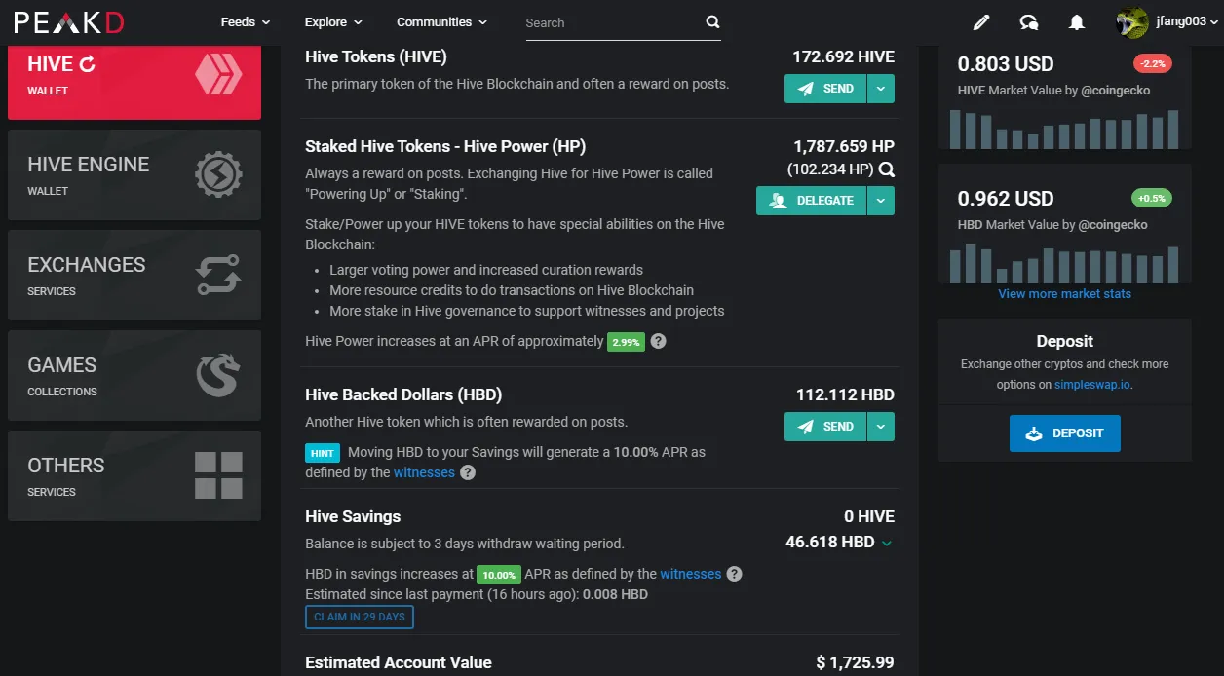Click help icon next to HBD witnesses hint
The width and height of the screenshot is (1224, 676).
click(468, 472)
